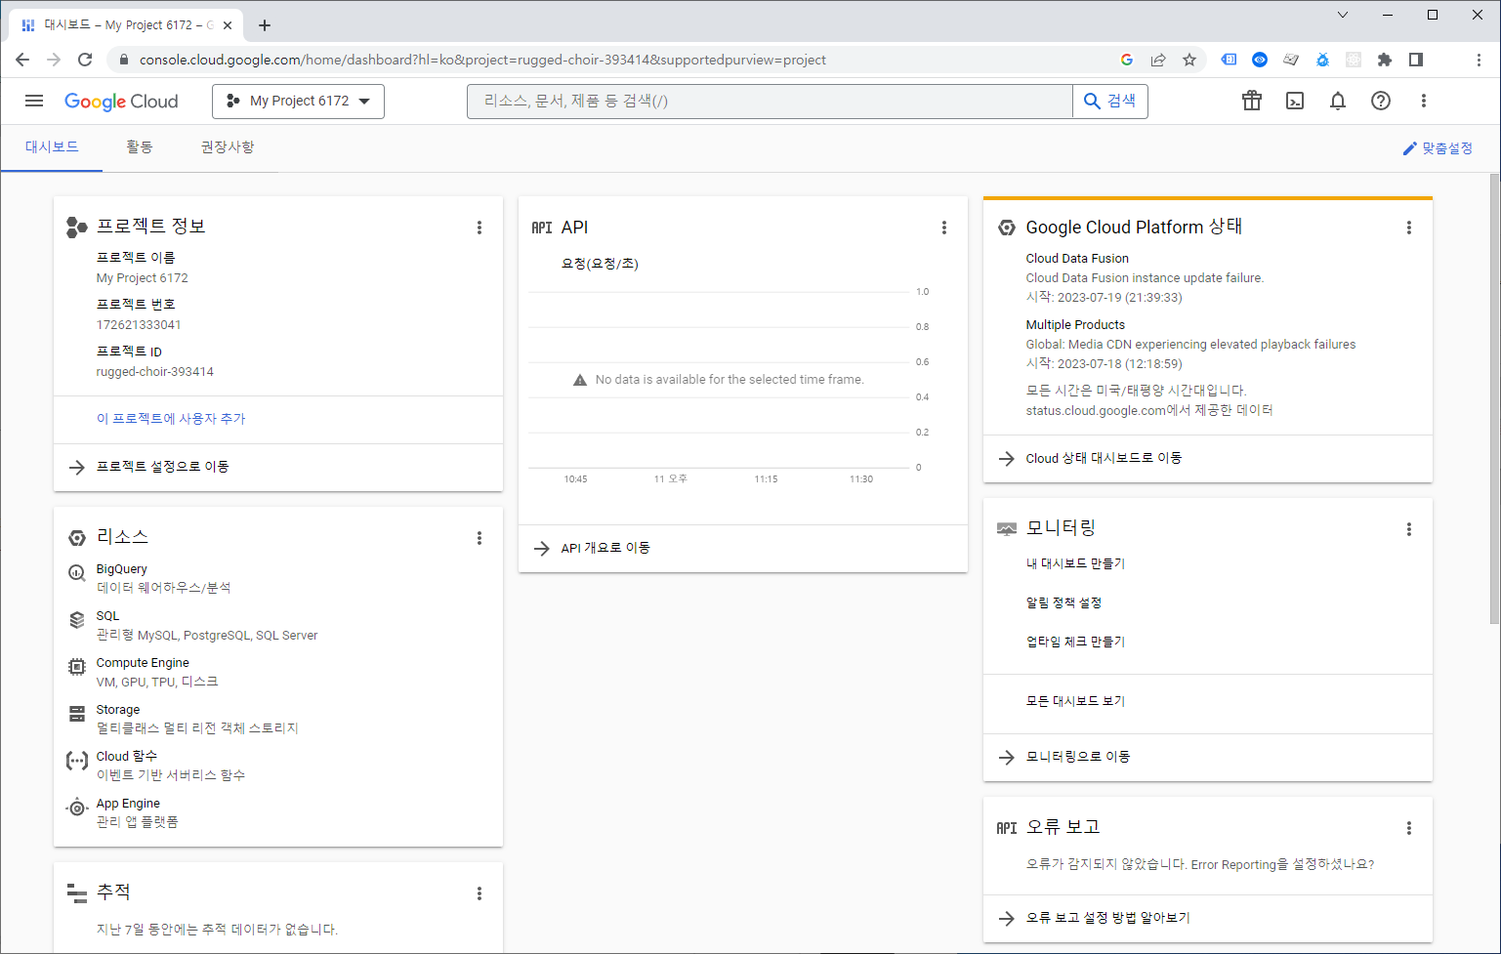Click the browser address bar URL

point(482,60)
